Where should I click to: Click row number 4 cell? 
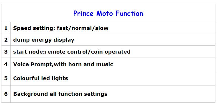pos(6,64)
